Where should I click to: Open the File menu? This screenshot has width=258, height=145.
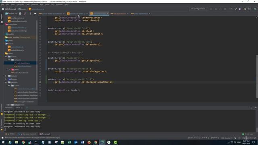2,4
